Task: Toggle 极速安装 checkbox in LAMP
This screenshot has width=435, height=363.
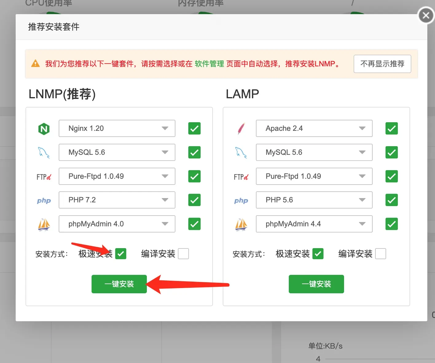Action: [318, 254]
